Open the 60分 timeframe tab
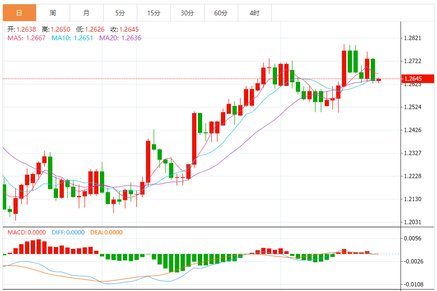 tap(221, 13)
